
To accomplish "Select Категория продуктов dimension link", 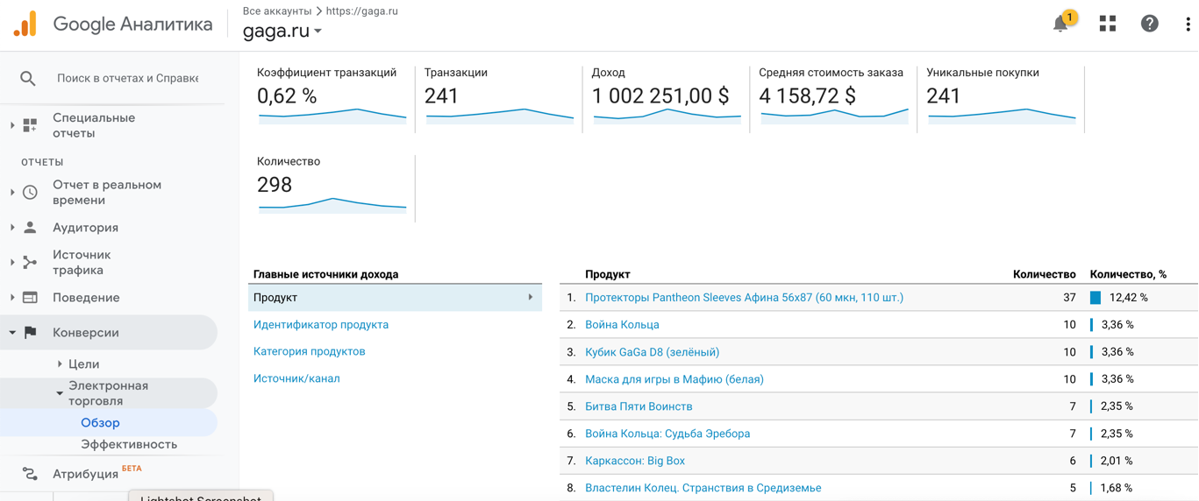I will (x=309, y=352).
